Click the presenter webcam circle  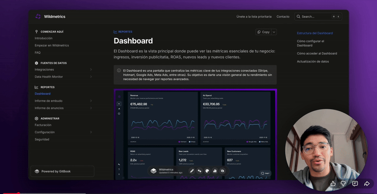326,150
